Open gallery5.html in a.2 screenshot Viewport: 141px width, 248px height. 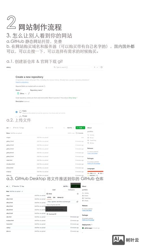click(x=10, y=156)
